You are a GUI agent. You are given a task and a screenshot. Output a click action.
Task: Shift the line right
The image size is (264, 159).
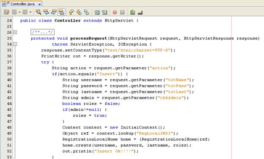click(104, 12)
